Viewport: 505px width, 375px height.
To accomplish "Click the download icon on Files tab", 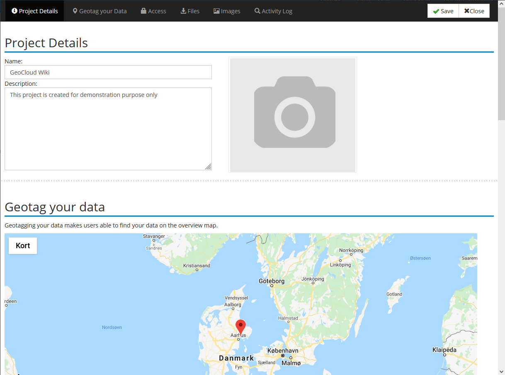I will tap(183, 11).
